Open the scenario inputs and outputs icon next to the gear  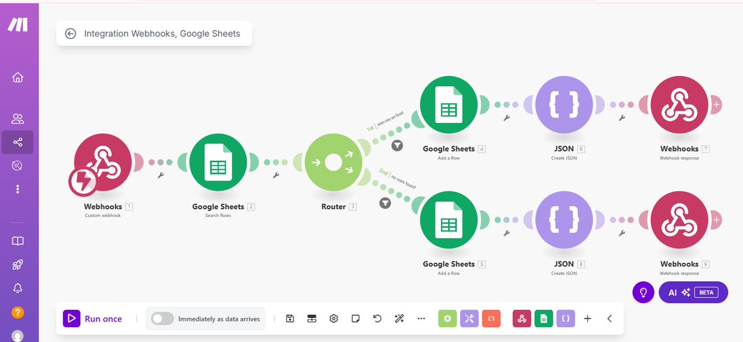point(311,318)
